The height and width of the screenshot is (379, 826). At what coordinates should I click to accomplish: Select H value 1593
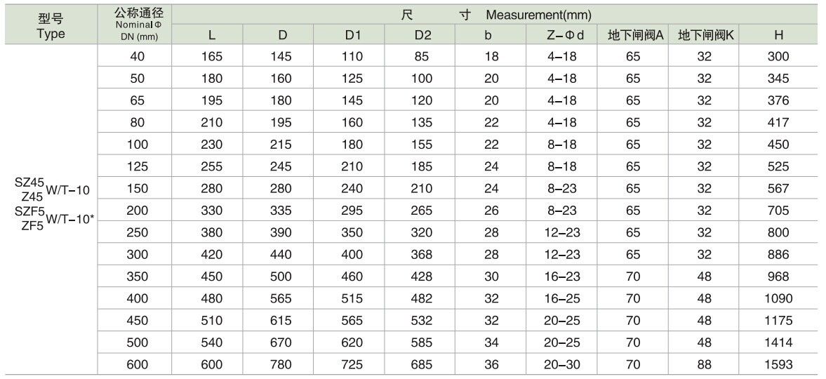[x=778, y=364]
